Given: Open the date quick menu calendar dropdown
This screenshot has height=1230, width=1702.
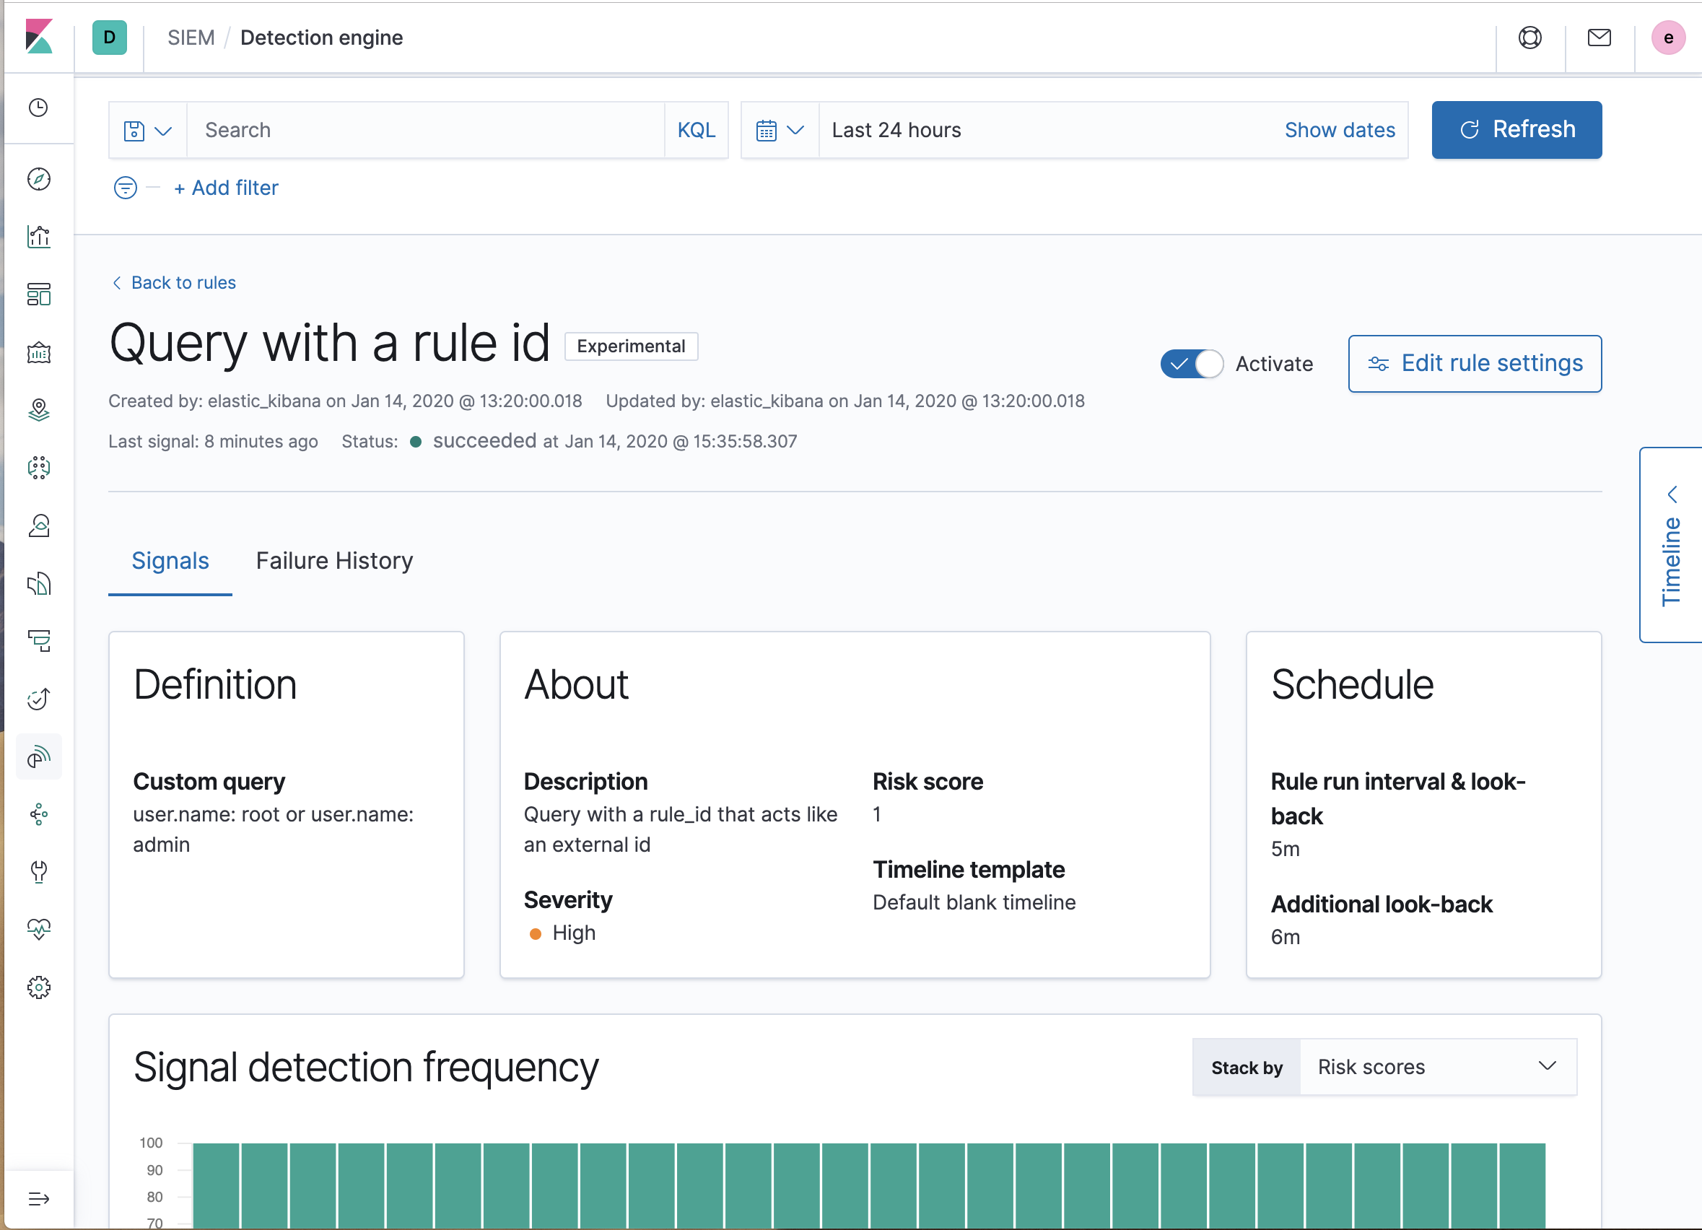Looking at the screenshot, I should click(780, 130).
